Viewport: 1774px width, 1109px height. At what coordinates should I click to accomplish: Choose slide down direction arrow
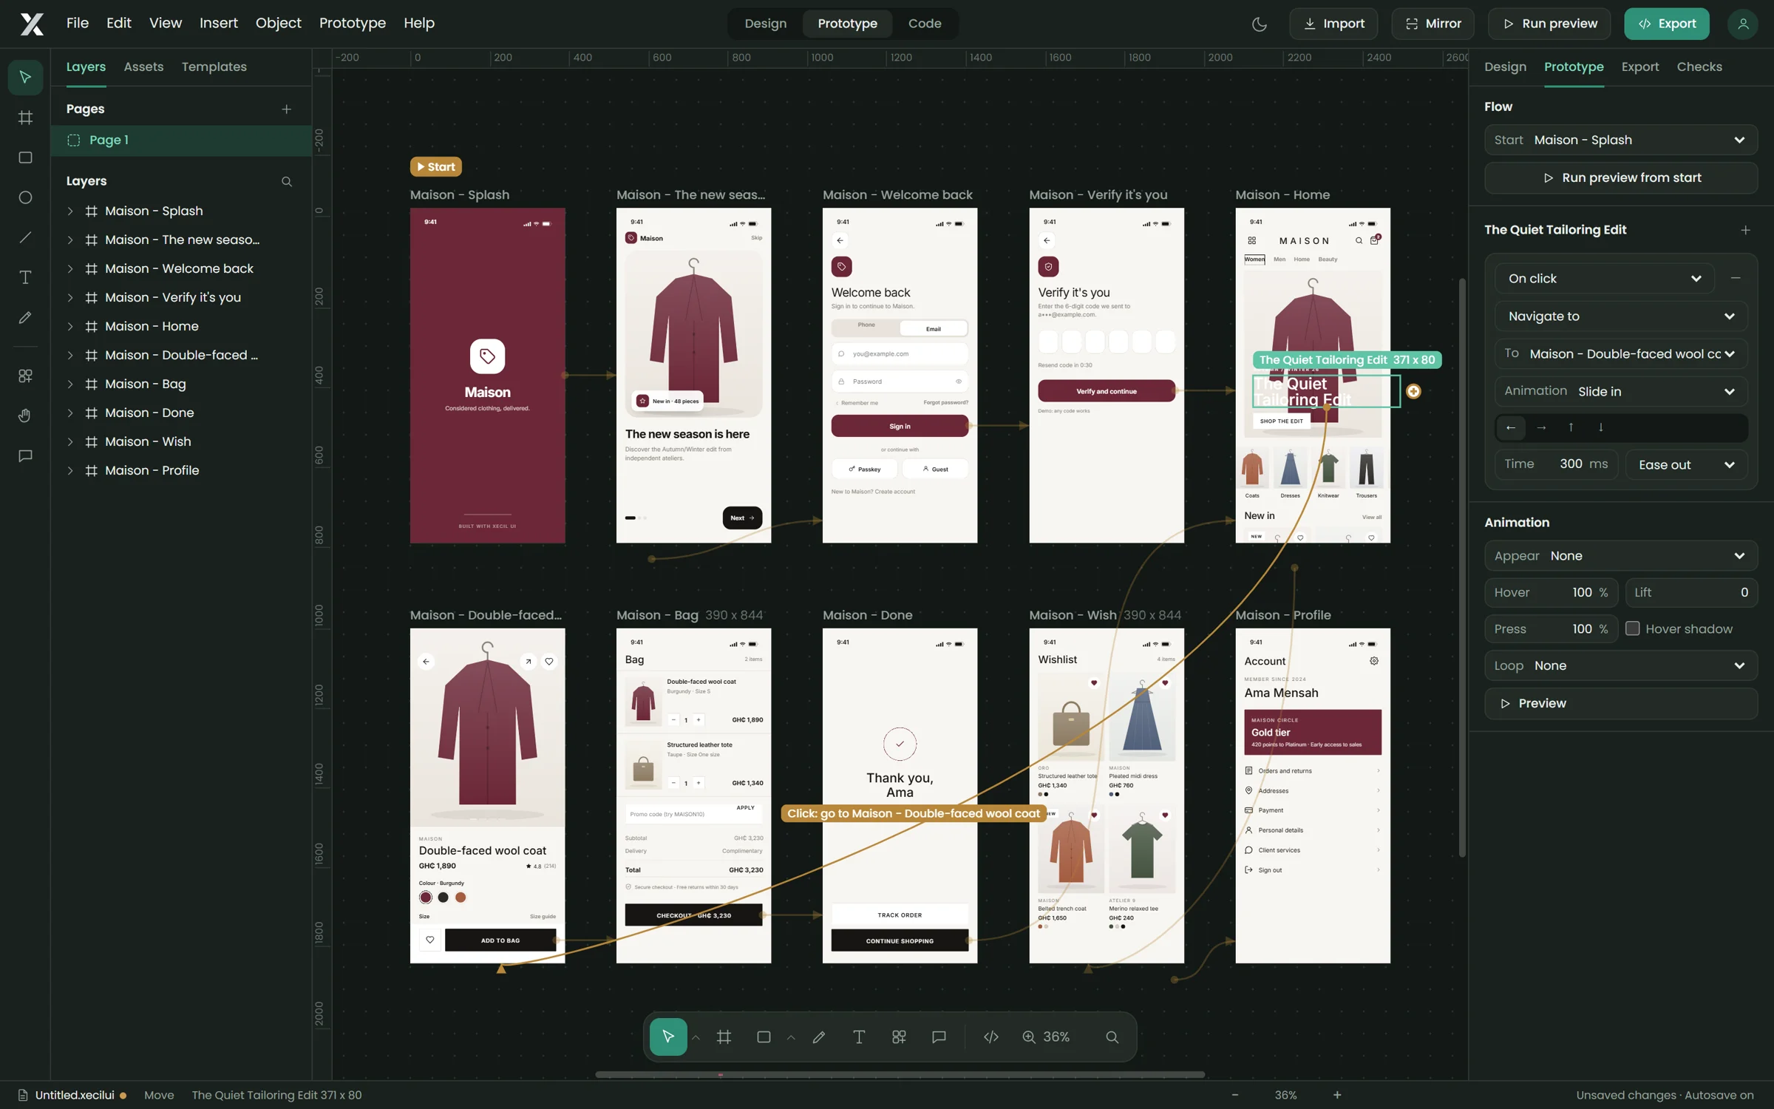(x=1601, y=427)
